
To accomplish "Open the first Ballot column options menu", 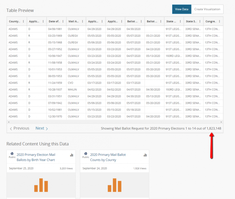I will click(x=141, y=21).
